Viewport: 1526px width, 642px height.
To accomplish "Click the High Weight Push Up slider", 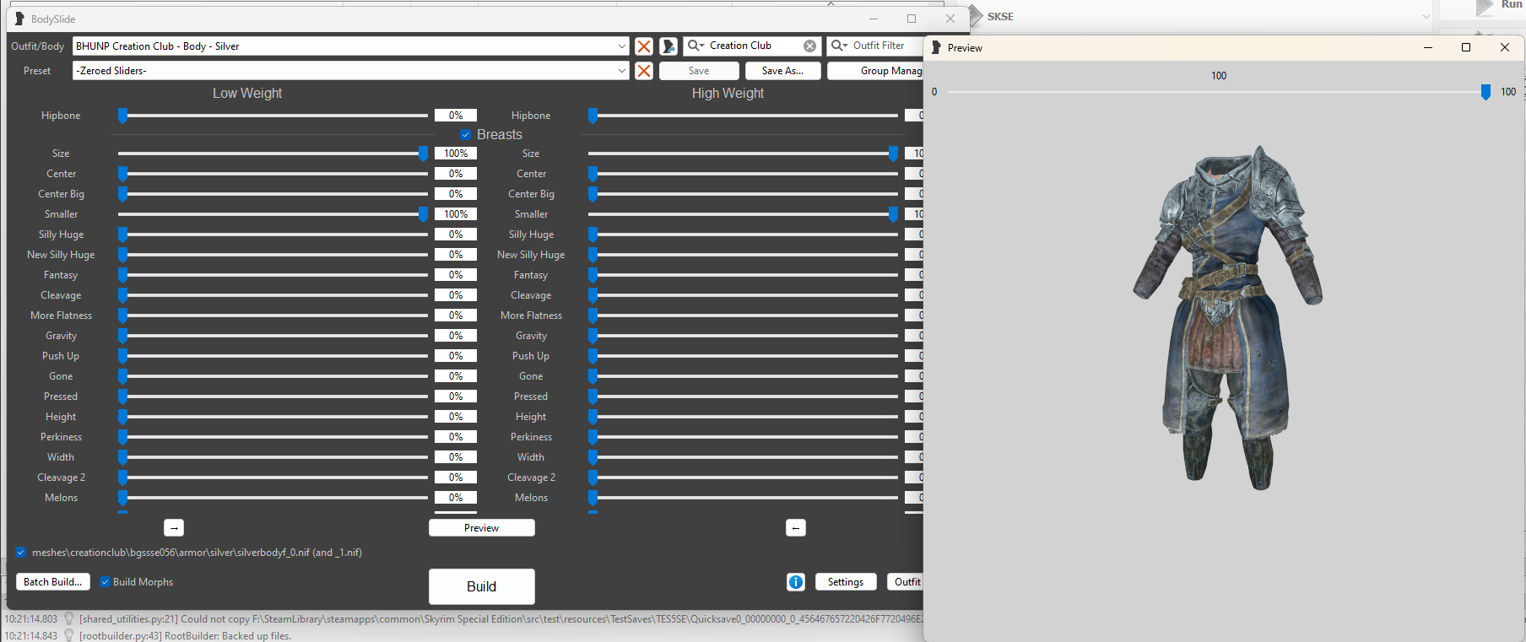I will (x=743, y=356).
